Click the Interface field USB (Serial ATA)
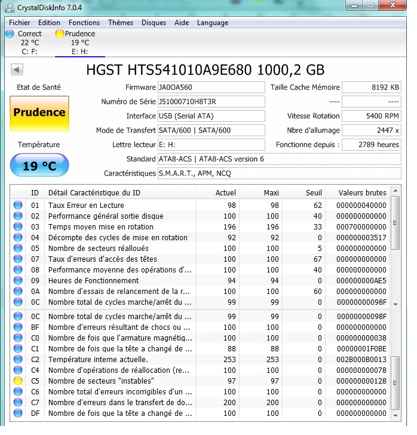 tap(211, 116)
